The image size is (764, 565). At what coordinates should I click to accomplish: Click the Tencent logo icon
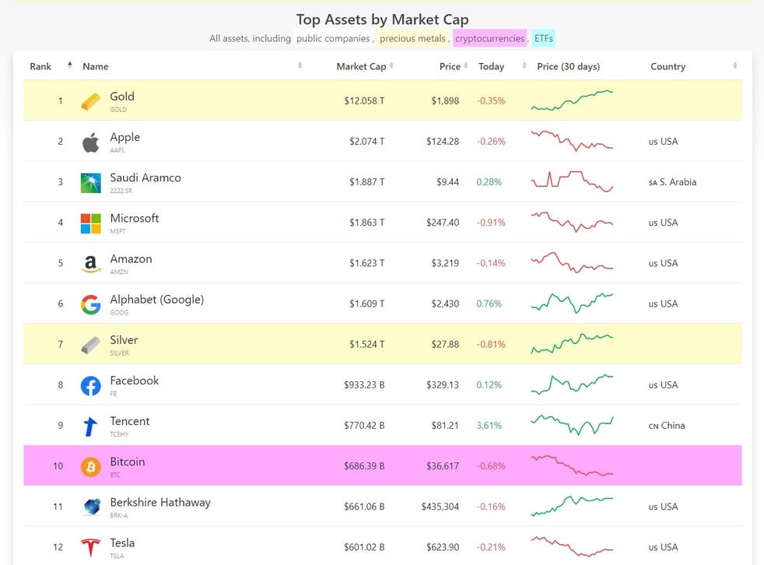point(90,426)
